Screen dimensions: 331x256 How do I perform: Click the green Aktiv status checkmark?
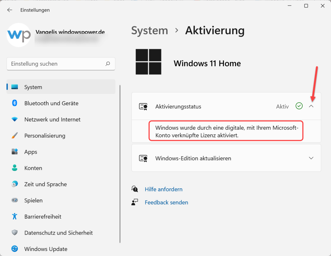pyautogui.click(x=299, y=106)
